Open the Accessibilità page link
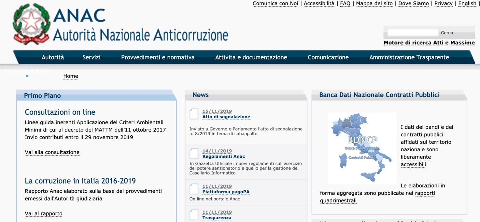This screenshot has width=480, height=222. [319, 4]
